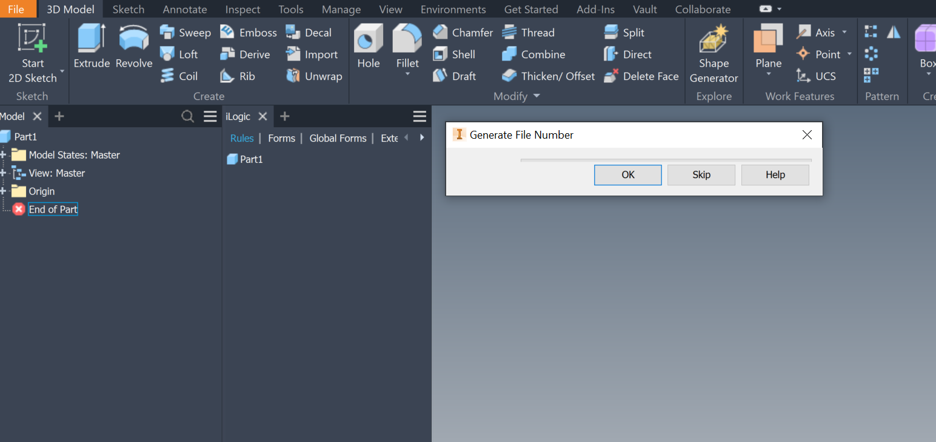936x442 pixels.
Task: Open the model browser search
Action: [x=187, y=116]
